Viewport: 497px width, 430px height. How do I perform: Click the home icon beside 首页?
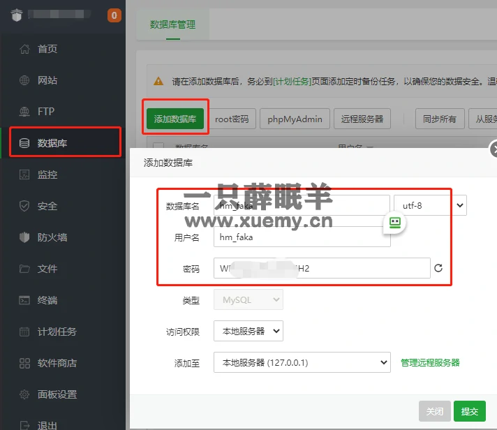pos(24,49)
